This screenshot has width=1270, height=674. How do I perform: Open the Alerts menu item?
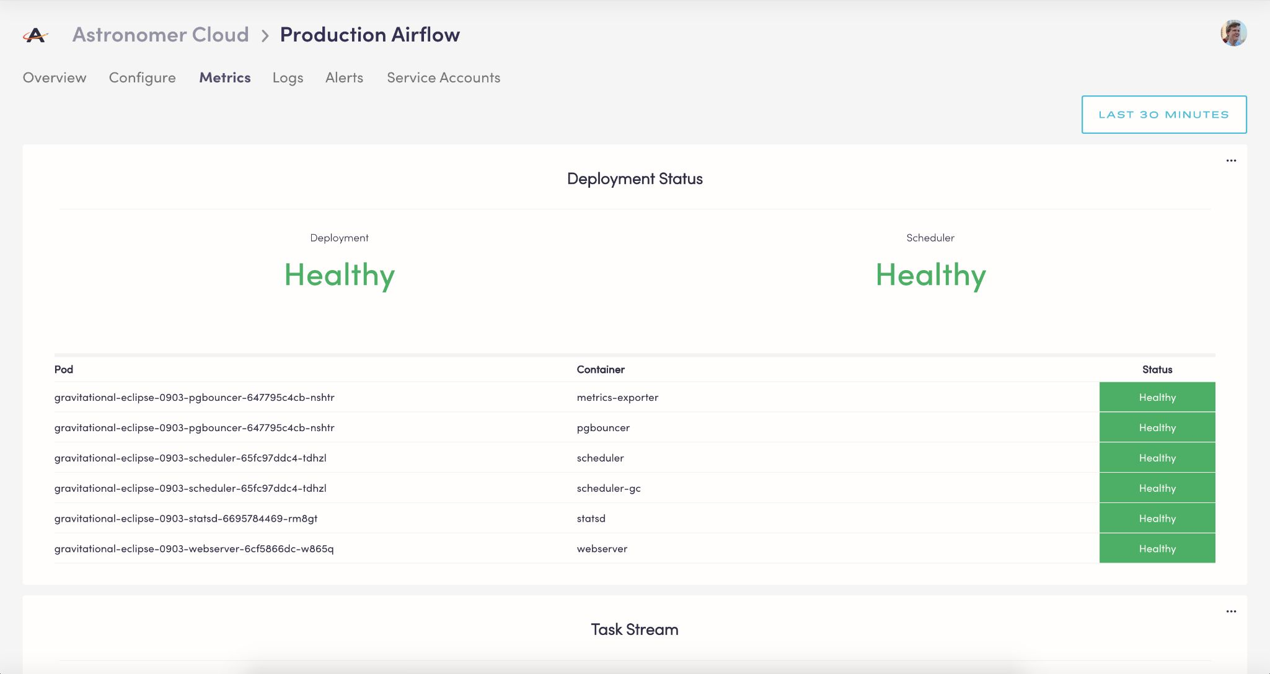coord(345,77)
